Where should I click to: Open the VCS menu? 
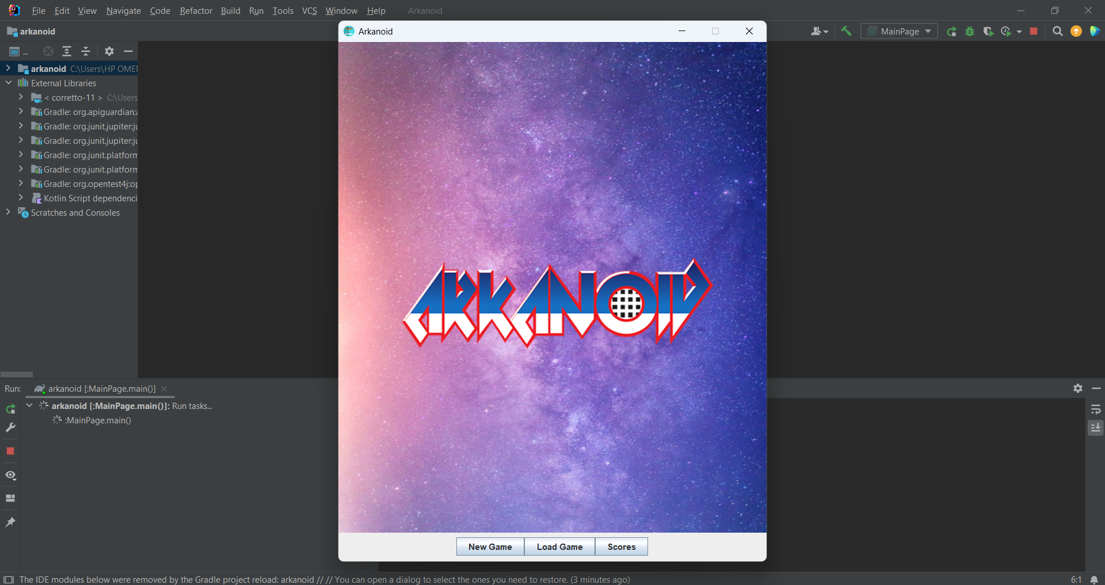(310, 11)
